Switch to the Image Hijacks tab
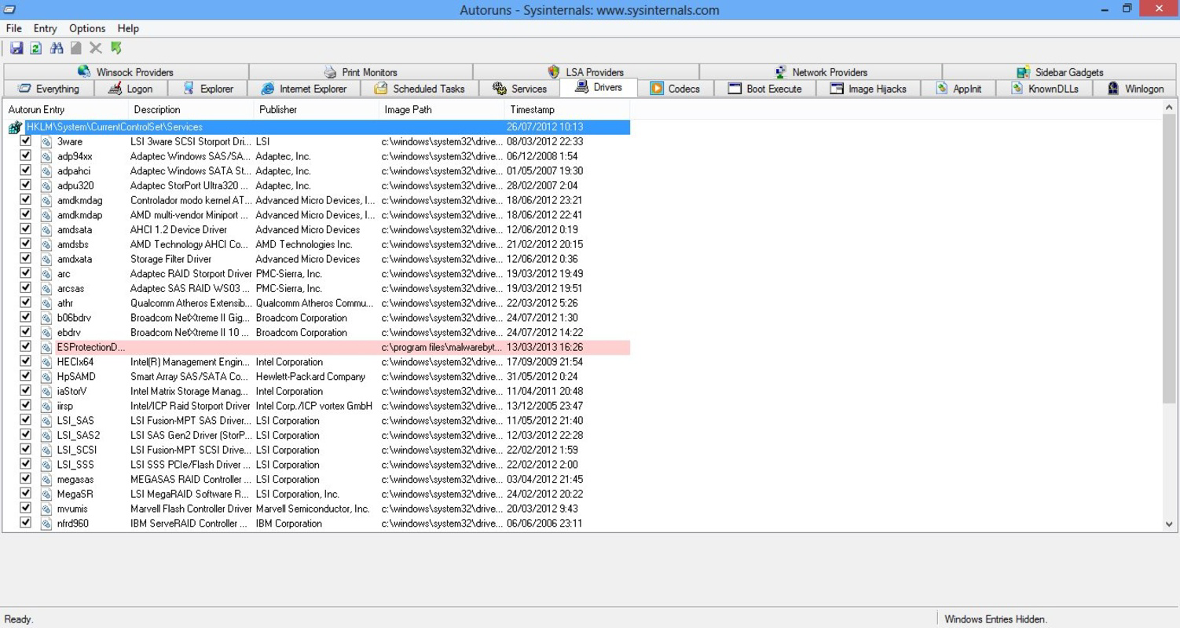Screen dimensions: 1180x628 [868, 89]
